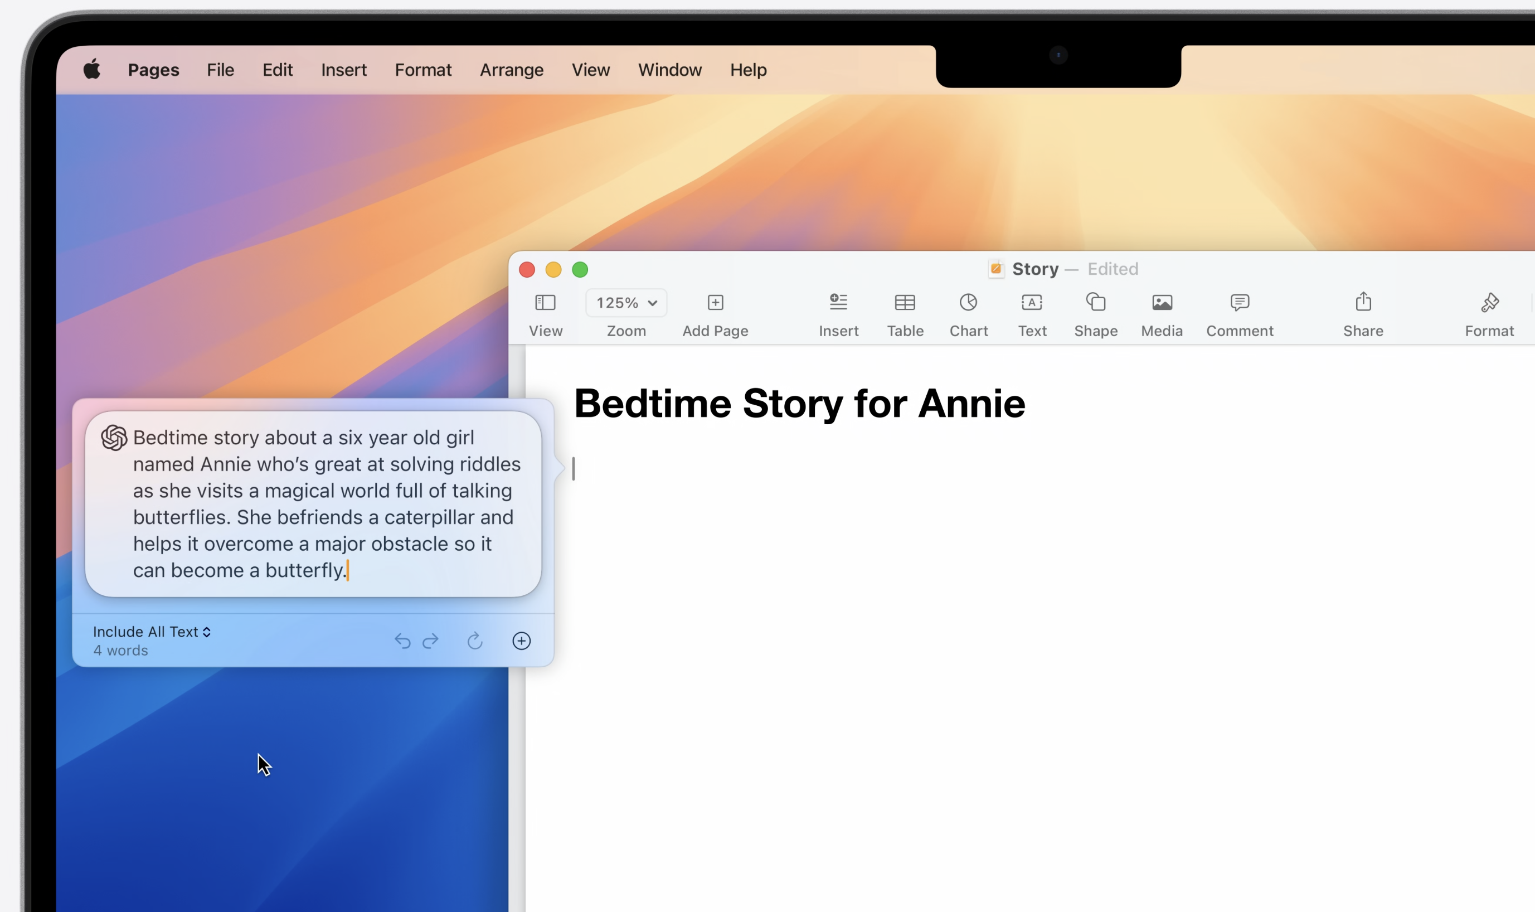Open the Include All Text selector
1535x912 pixels.
click(152, 632)
